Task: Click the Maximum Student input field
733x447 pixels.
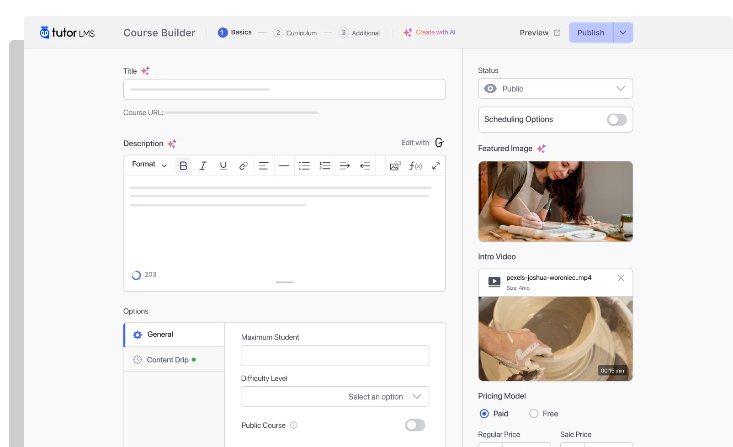Action: pyautogui.click(x=335, y=356)
